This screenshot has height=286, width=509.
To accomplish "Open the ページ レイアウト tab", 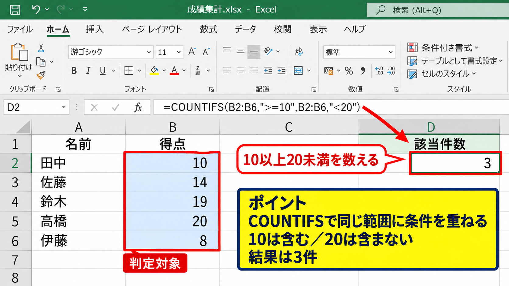I will coord(152,29).
